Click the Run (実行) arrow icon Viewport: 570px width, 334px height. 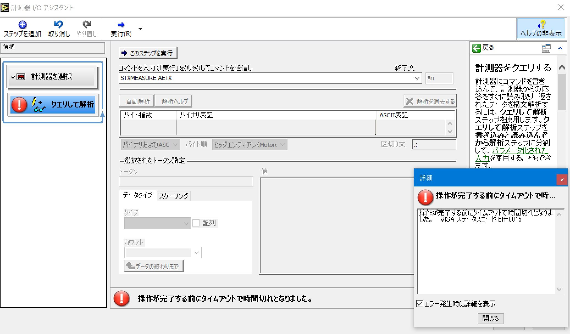click(x=121, y=25)
